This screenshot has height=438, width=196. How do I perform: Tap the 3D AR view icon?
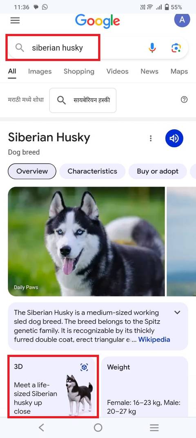84,367
